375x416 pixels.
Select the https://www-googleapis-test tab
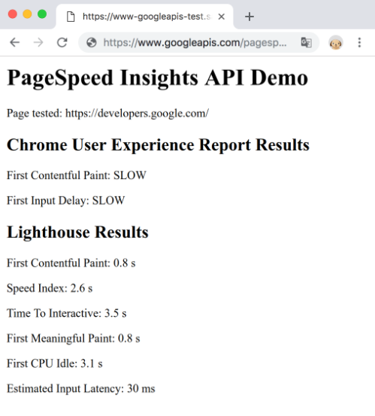(x=145, y=17)
